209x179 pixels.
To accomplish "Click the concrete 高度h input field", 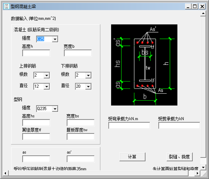I will (36, 53).
